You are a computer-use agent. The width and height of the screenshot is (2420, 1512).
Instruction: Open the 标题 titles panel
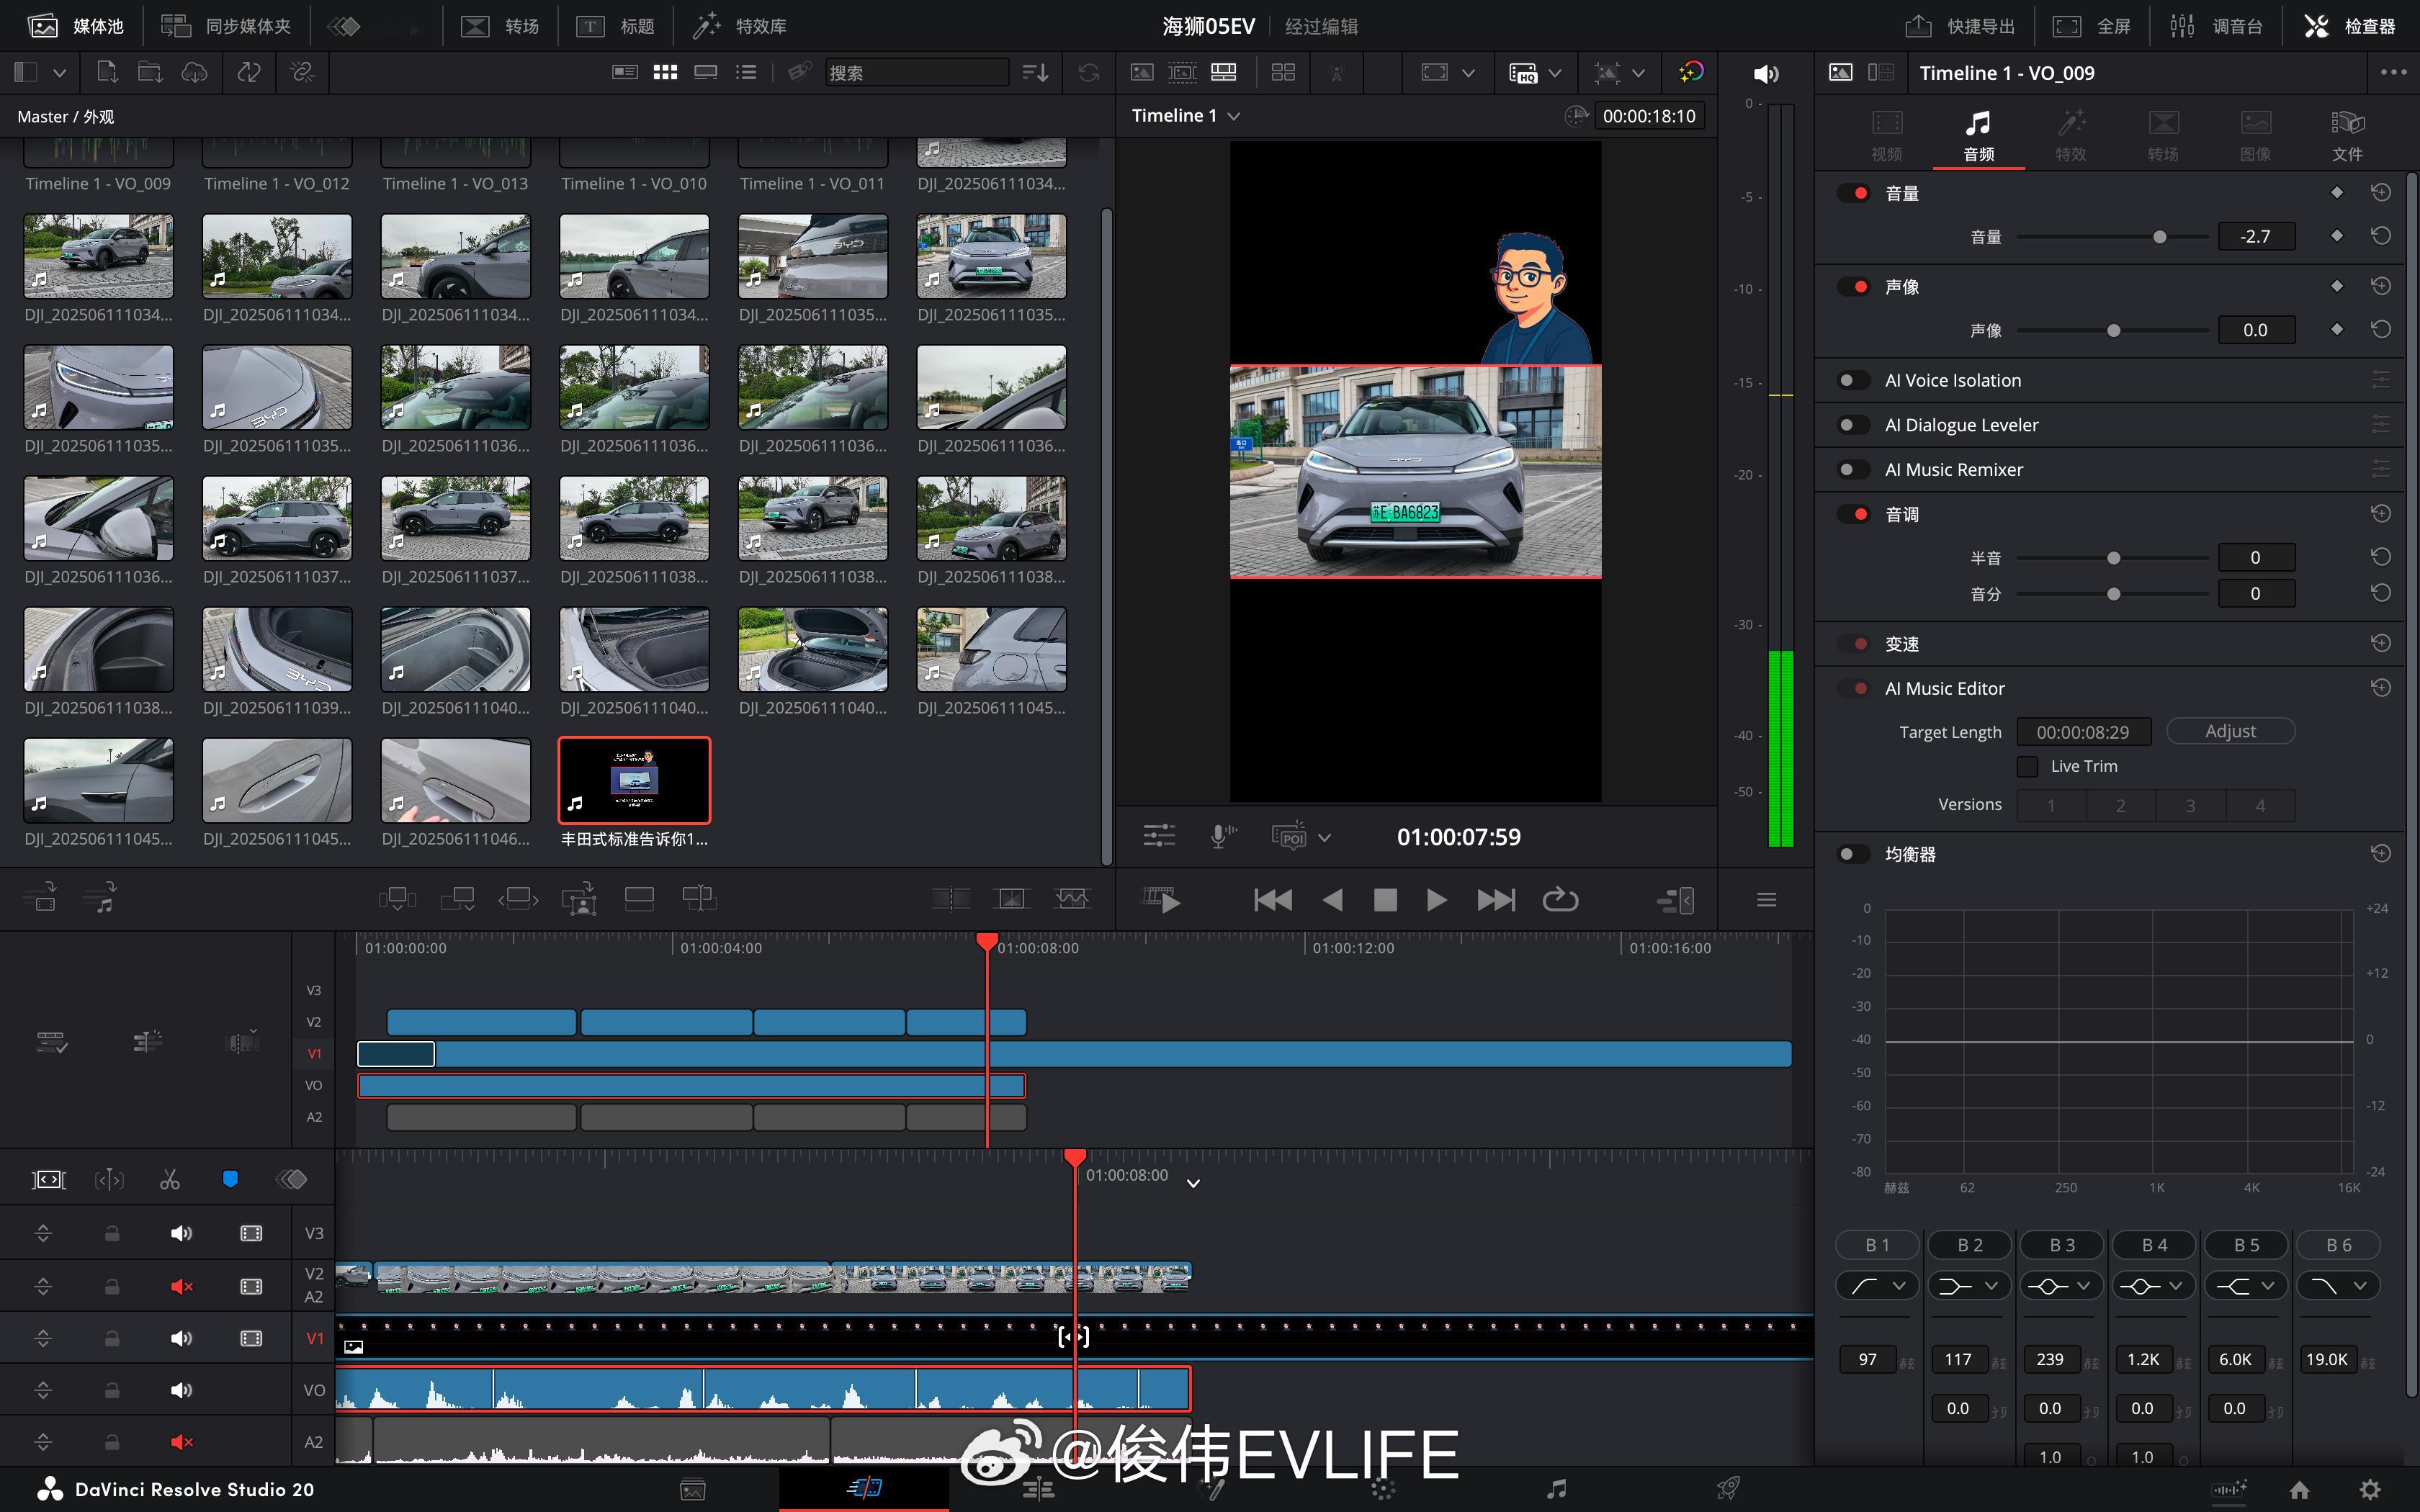(x=616, y=26)
